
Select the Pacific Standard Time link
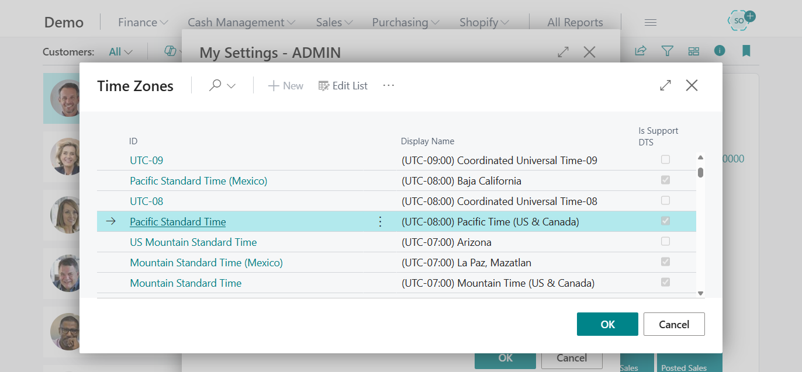[x=177, y=221]
